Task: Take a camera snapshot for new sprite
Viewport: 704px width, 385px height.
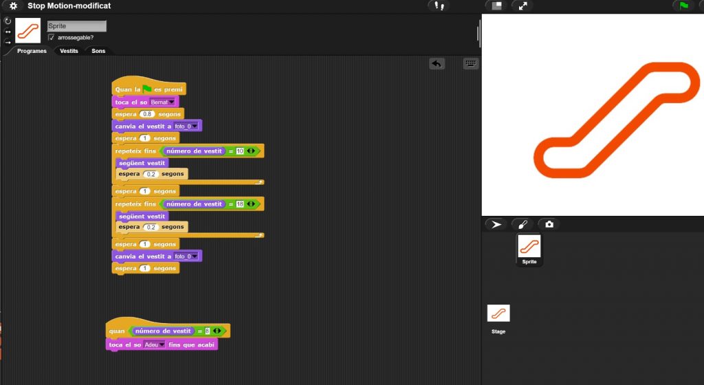Action: coord(549,224)
